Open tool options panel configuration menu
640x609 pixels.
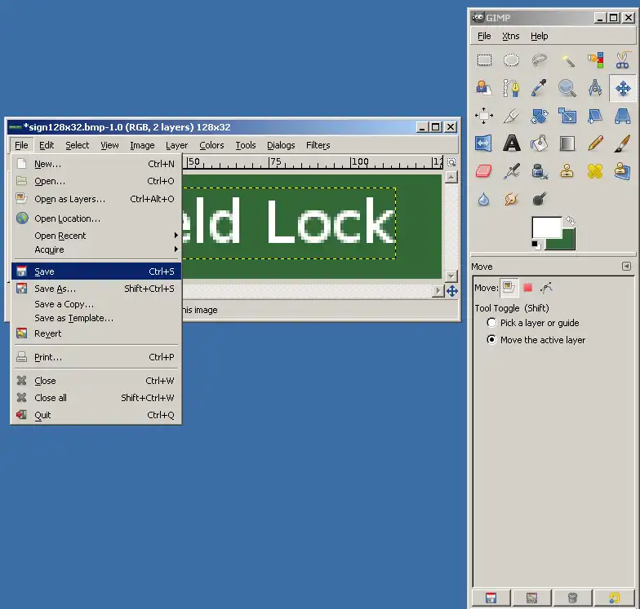click(x=626, y=267)
